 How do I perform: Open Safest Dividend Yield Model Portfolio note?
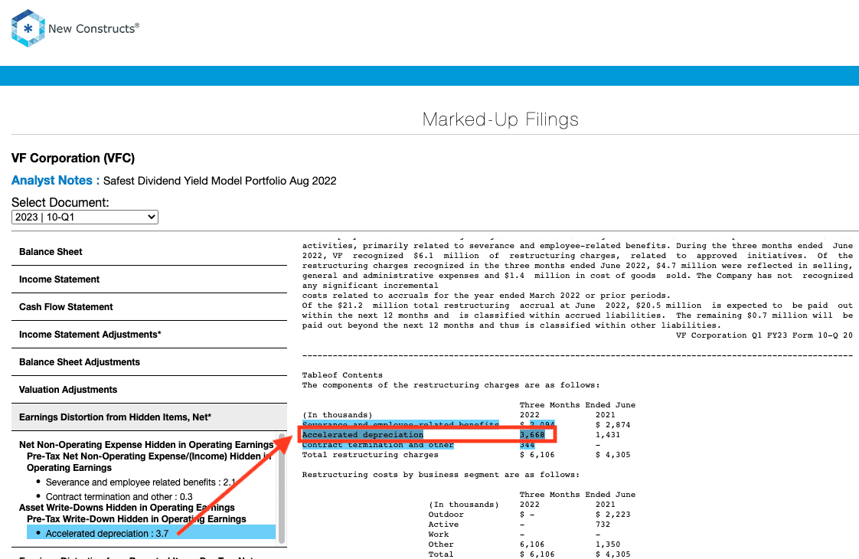click(220, 181)
